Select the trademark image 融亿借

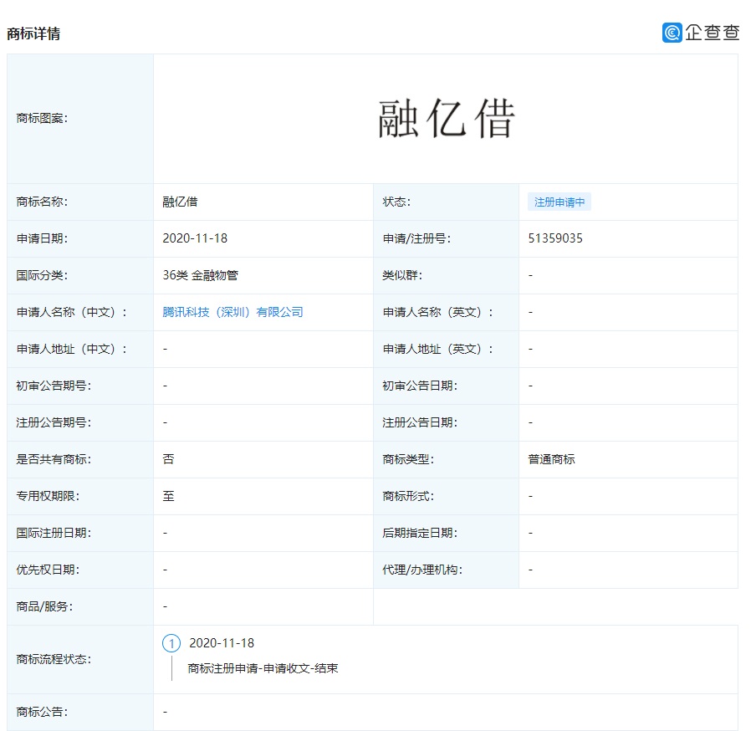(446, 118)
